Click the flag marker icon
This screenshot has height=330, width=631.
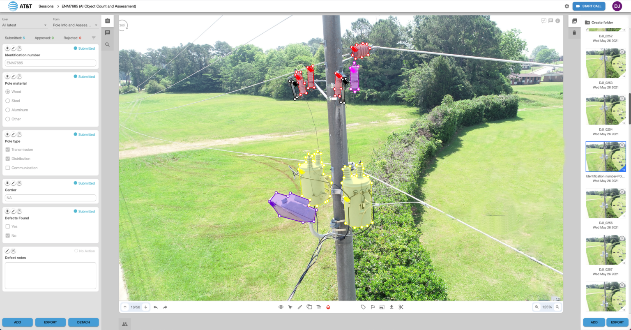point(373,307)
